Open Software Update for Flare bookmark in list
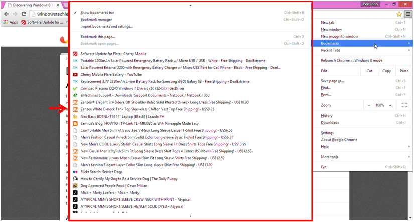414x222 pixels. click(x=190, y=54)
